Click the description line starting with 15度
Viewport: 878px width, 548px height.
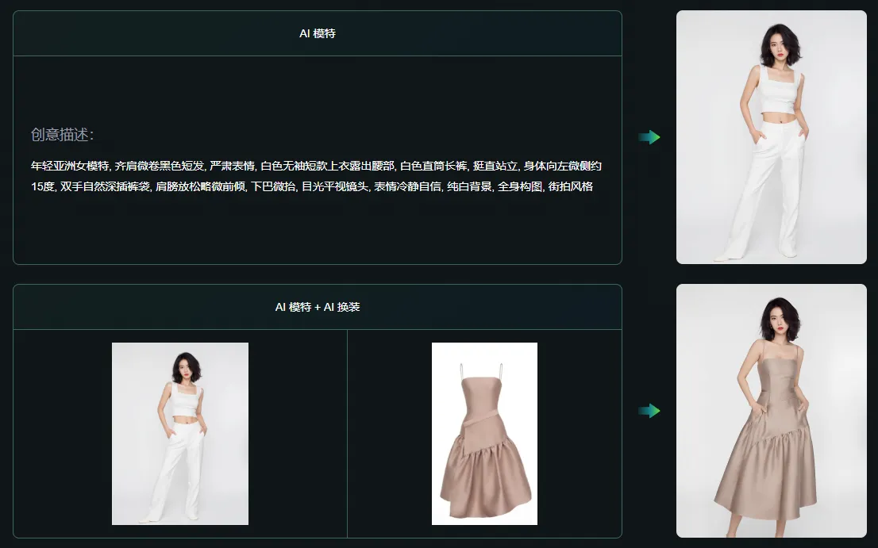(x=312, y=186)
